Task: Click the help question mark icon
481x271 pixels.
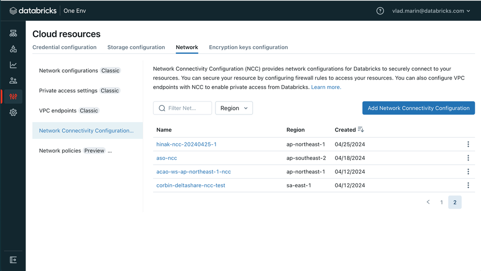Action: 380,11
